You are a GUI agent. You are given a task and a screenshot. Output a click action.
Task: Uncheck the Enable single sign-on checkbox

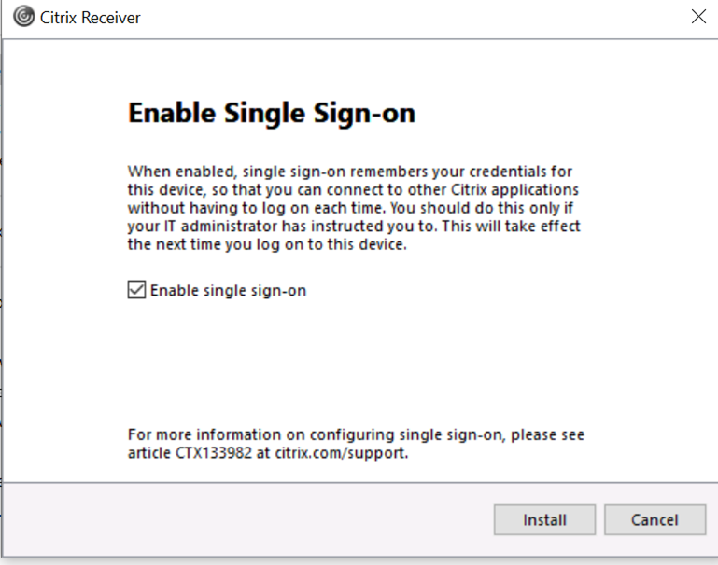click(x=136, y=290)
